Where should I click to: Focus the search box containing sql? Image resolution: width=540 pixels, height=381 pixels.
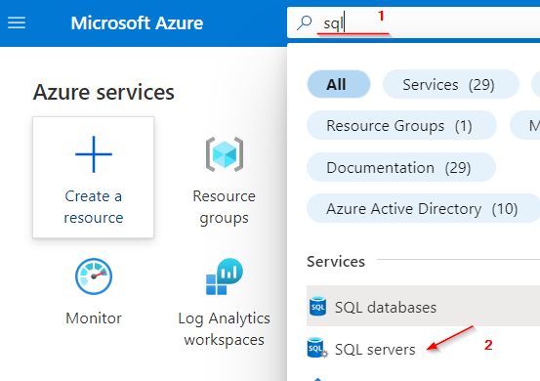coord(413,23)
